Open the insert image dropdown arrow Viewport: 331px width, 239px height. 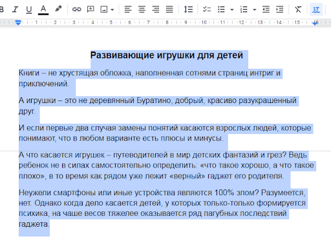point(112,10)
